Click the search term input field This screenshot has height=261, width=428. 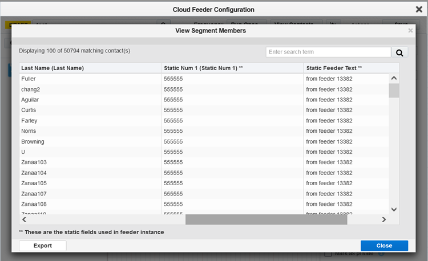tap(328, 52)
